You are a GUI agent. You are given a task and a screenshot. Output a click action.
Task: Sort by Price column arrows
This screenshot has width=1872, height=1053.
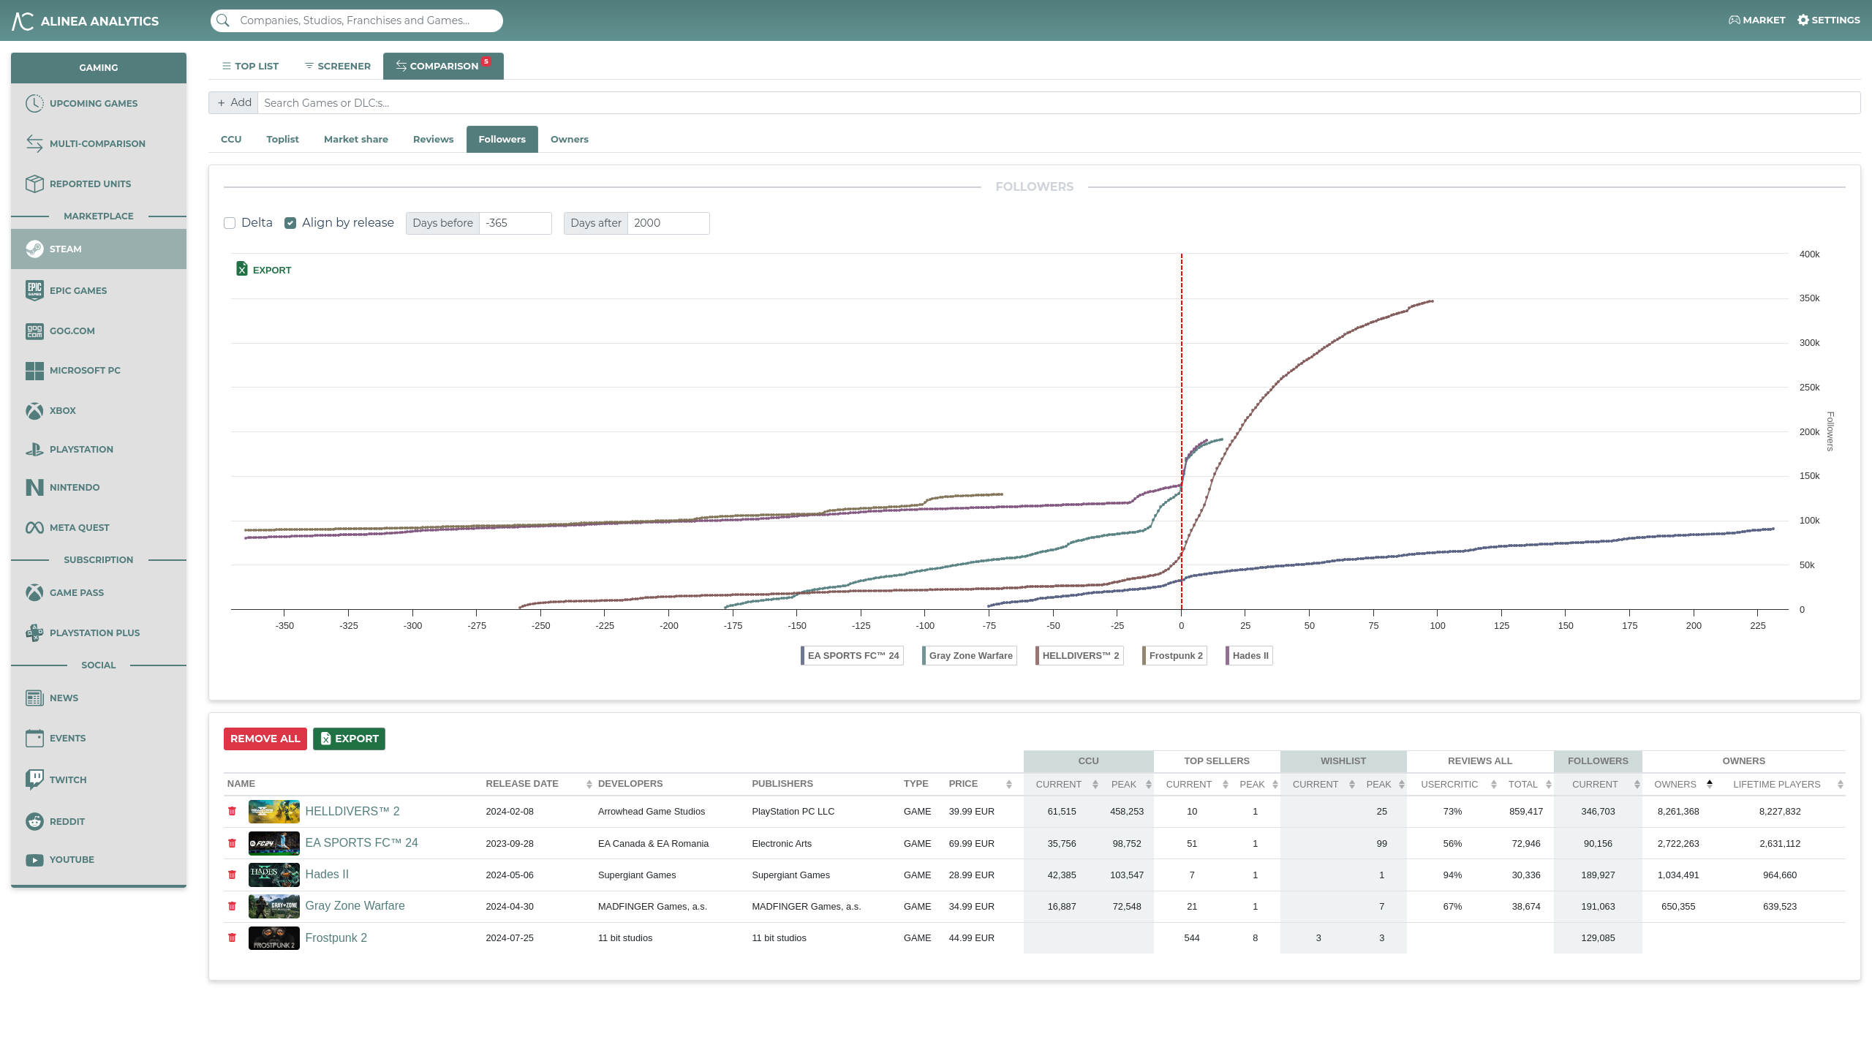1009,784
